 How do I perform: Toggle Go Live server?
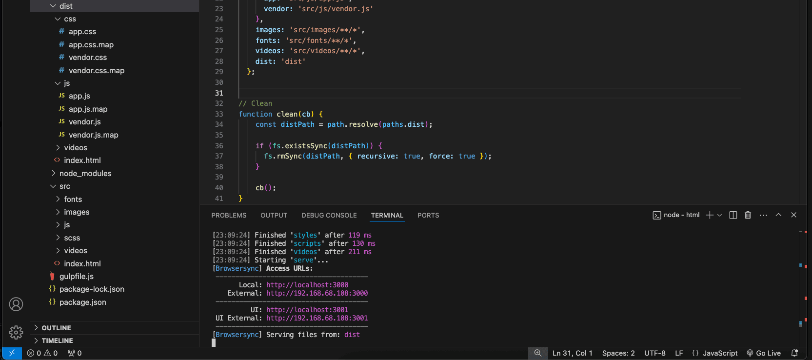pos(764,353)
